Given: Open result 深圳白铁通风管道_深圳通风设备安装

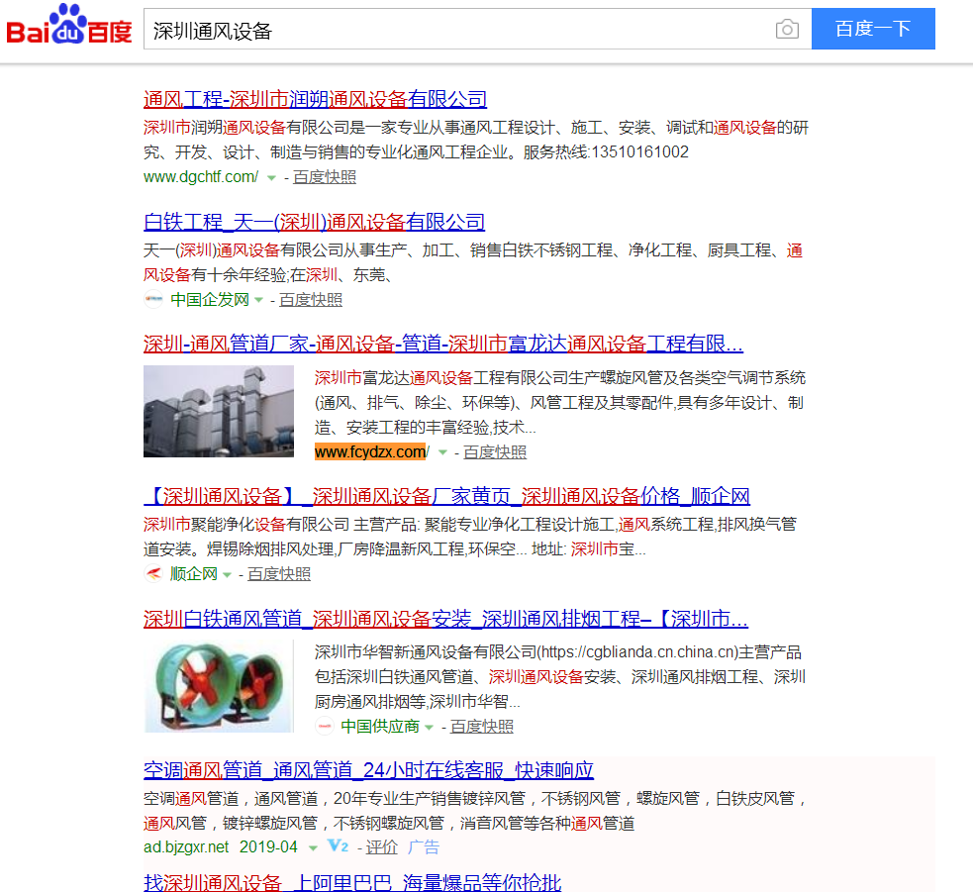Looking at the screenshot, I should [x=445, y=619].
